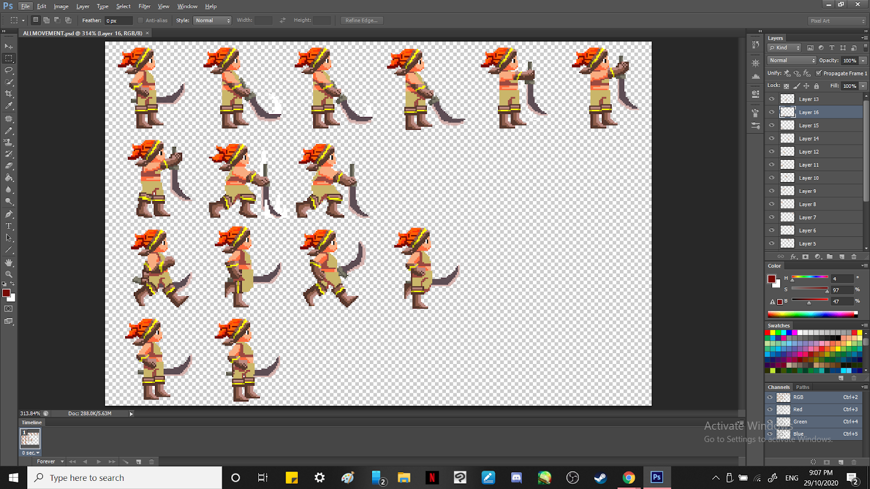Viewport: 870px width, 489px height.
Task: Filter layers by type layers icon
Action: coord(832,48)
